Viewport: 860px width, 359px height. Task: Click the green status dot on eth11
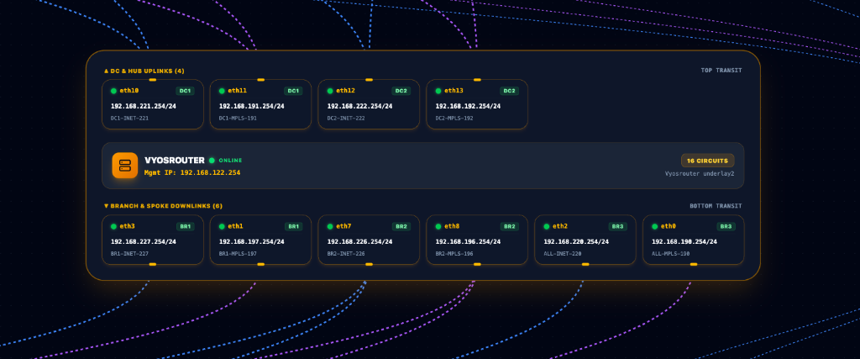tap(222, 91)
